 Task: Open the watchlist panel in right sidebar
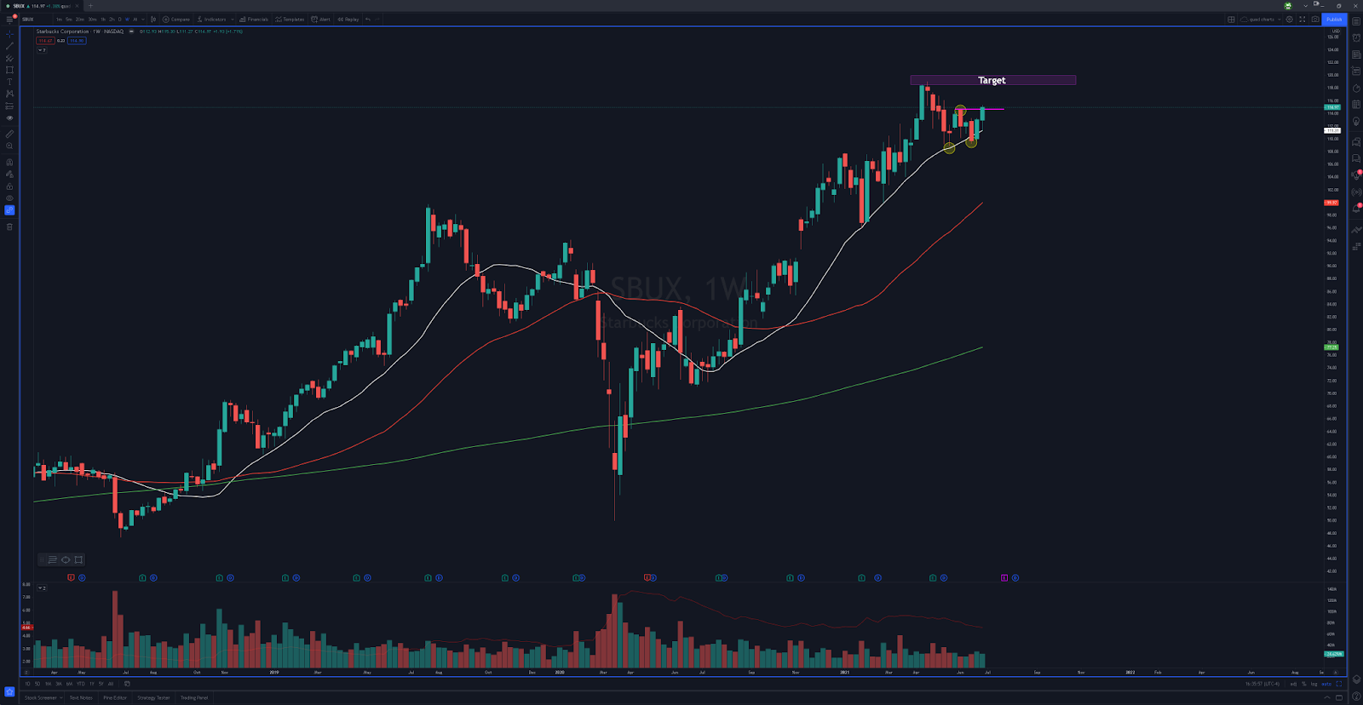[1356, 21]
